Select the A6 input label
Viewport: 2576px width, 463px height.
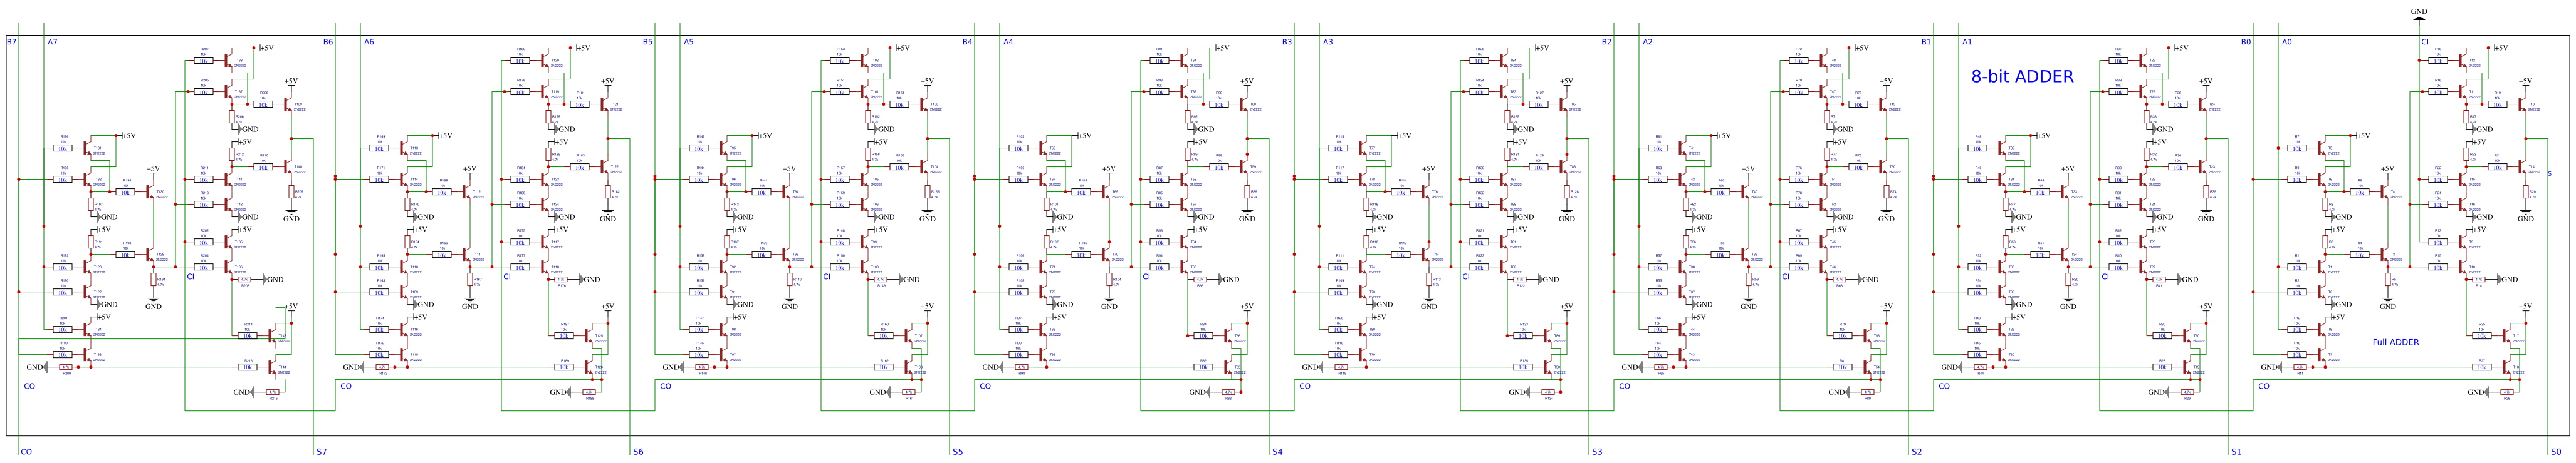[369, 42]
